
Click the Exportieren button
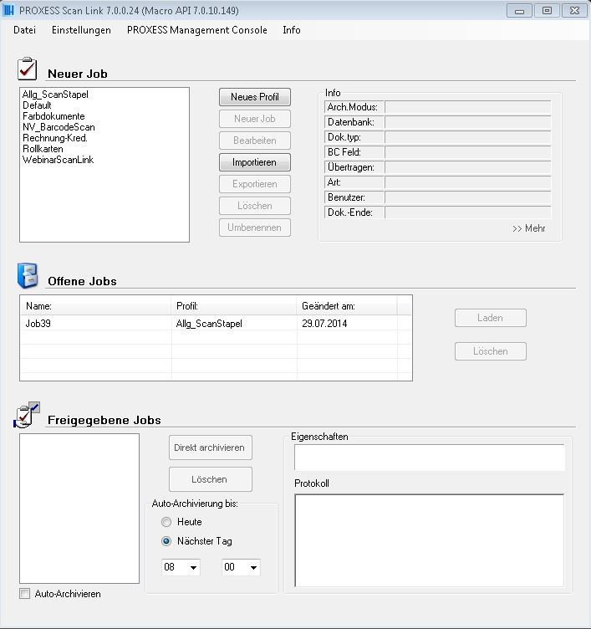255,184
